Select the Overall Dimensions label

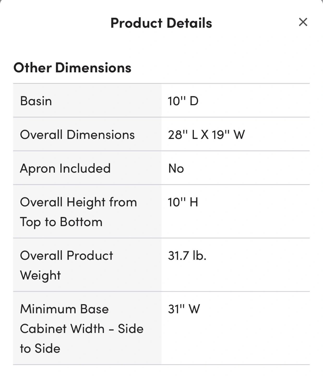click(x=77, y=135)
